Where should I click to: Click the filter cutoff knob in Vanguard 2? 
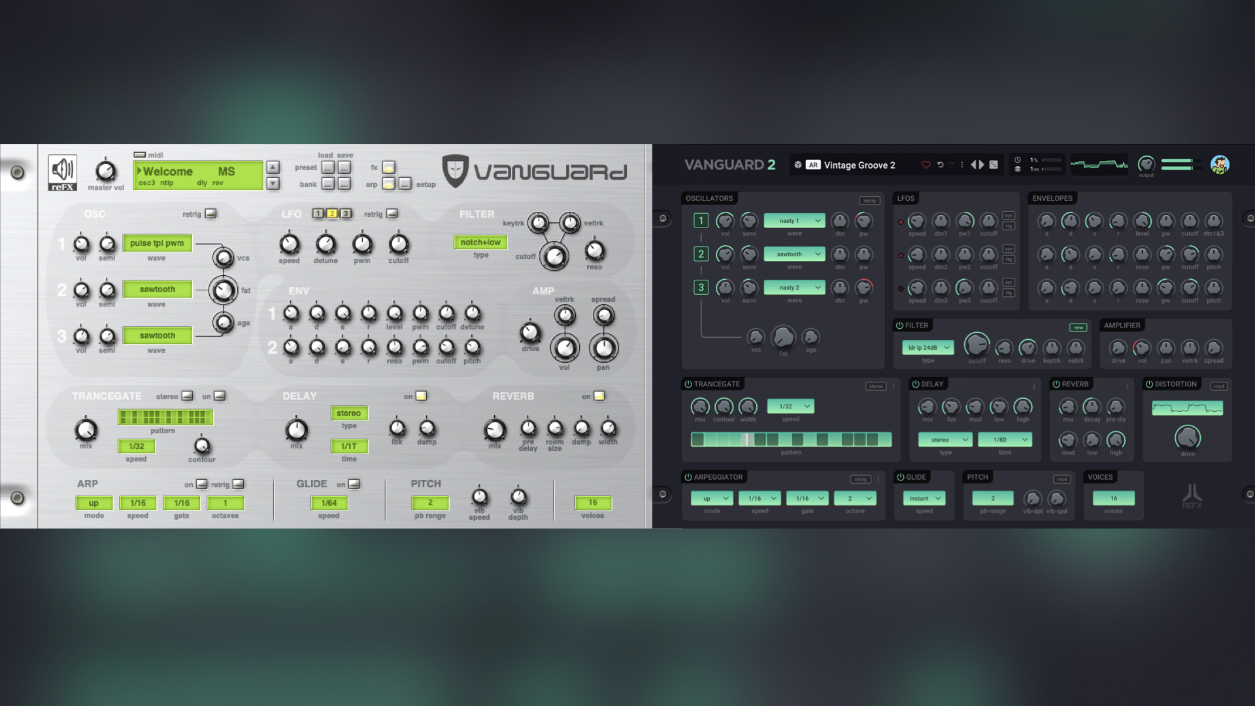pos(977,344)
